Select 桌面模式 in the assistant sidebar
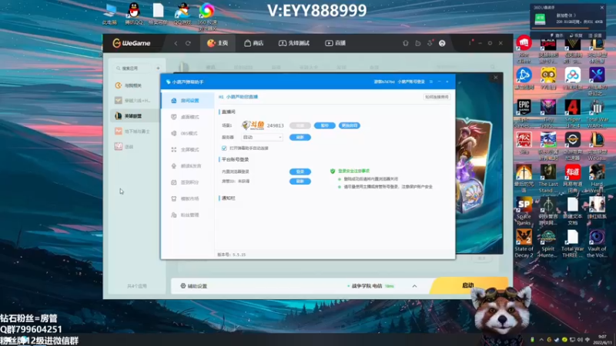Viewport: 616px width, 346px height. pos(187,117)
